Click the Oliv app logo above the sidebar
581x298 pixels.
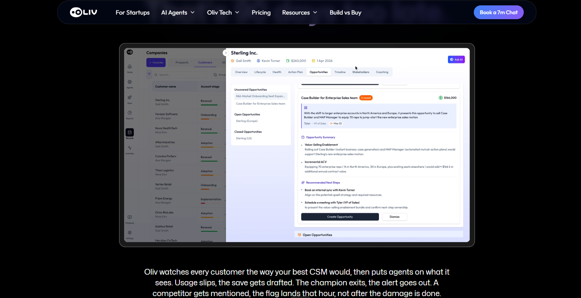click(129, 52)
